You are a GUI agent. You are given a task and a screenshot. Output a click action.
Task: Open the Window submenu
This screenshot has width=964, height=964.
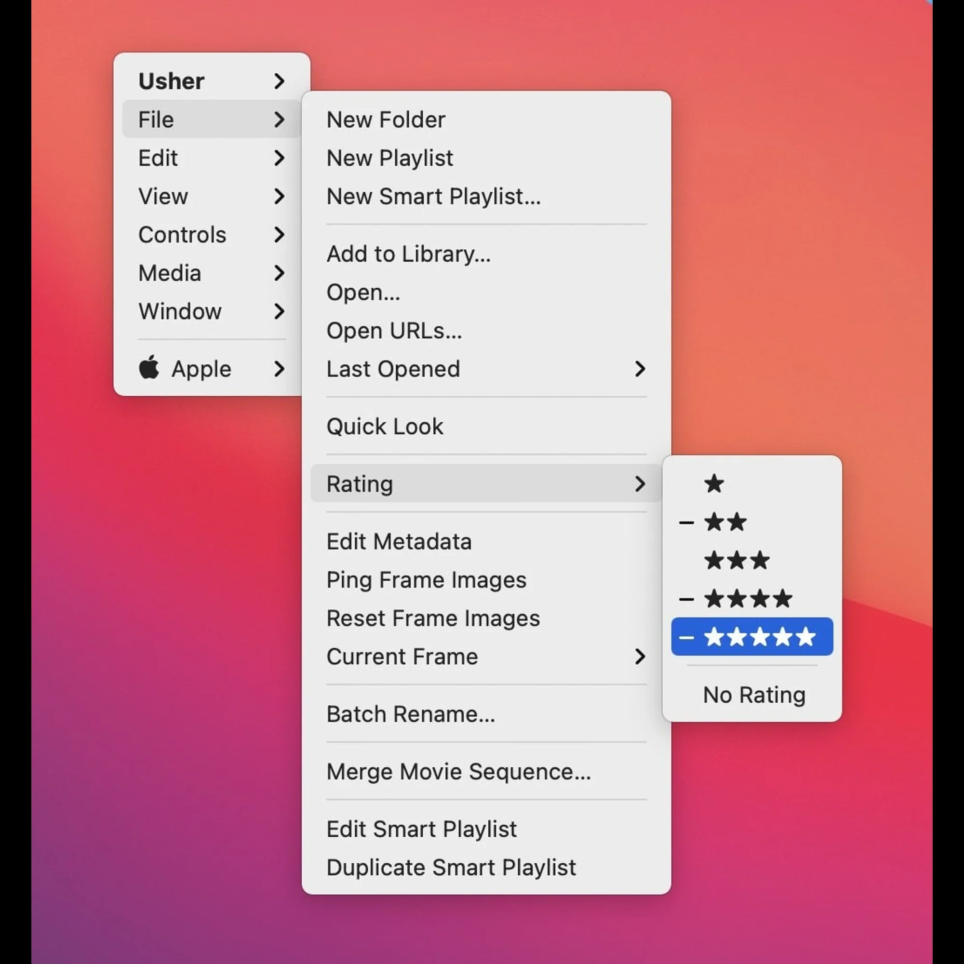point(212,311)
